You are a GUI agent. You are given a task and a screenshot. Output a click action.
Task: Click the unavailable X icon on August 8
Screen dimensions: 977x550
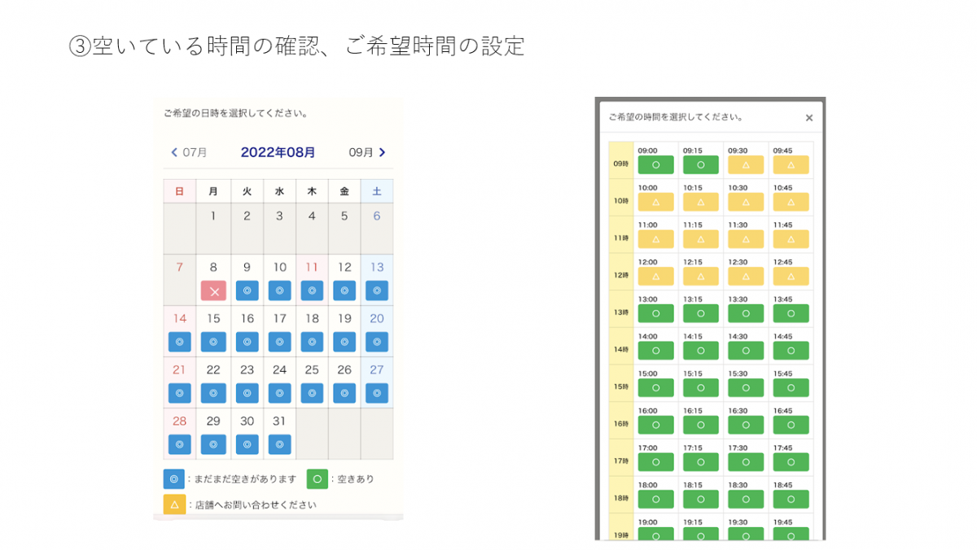coord(213,291)
